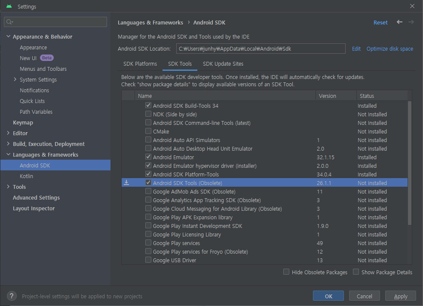The height and width of the screenshot is (306, 423).
Task: Enable Hide Obsolete Packages
Action: 286,272
